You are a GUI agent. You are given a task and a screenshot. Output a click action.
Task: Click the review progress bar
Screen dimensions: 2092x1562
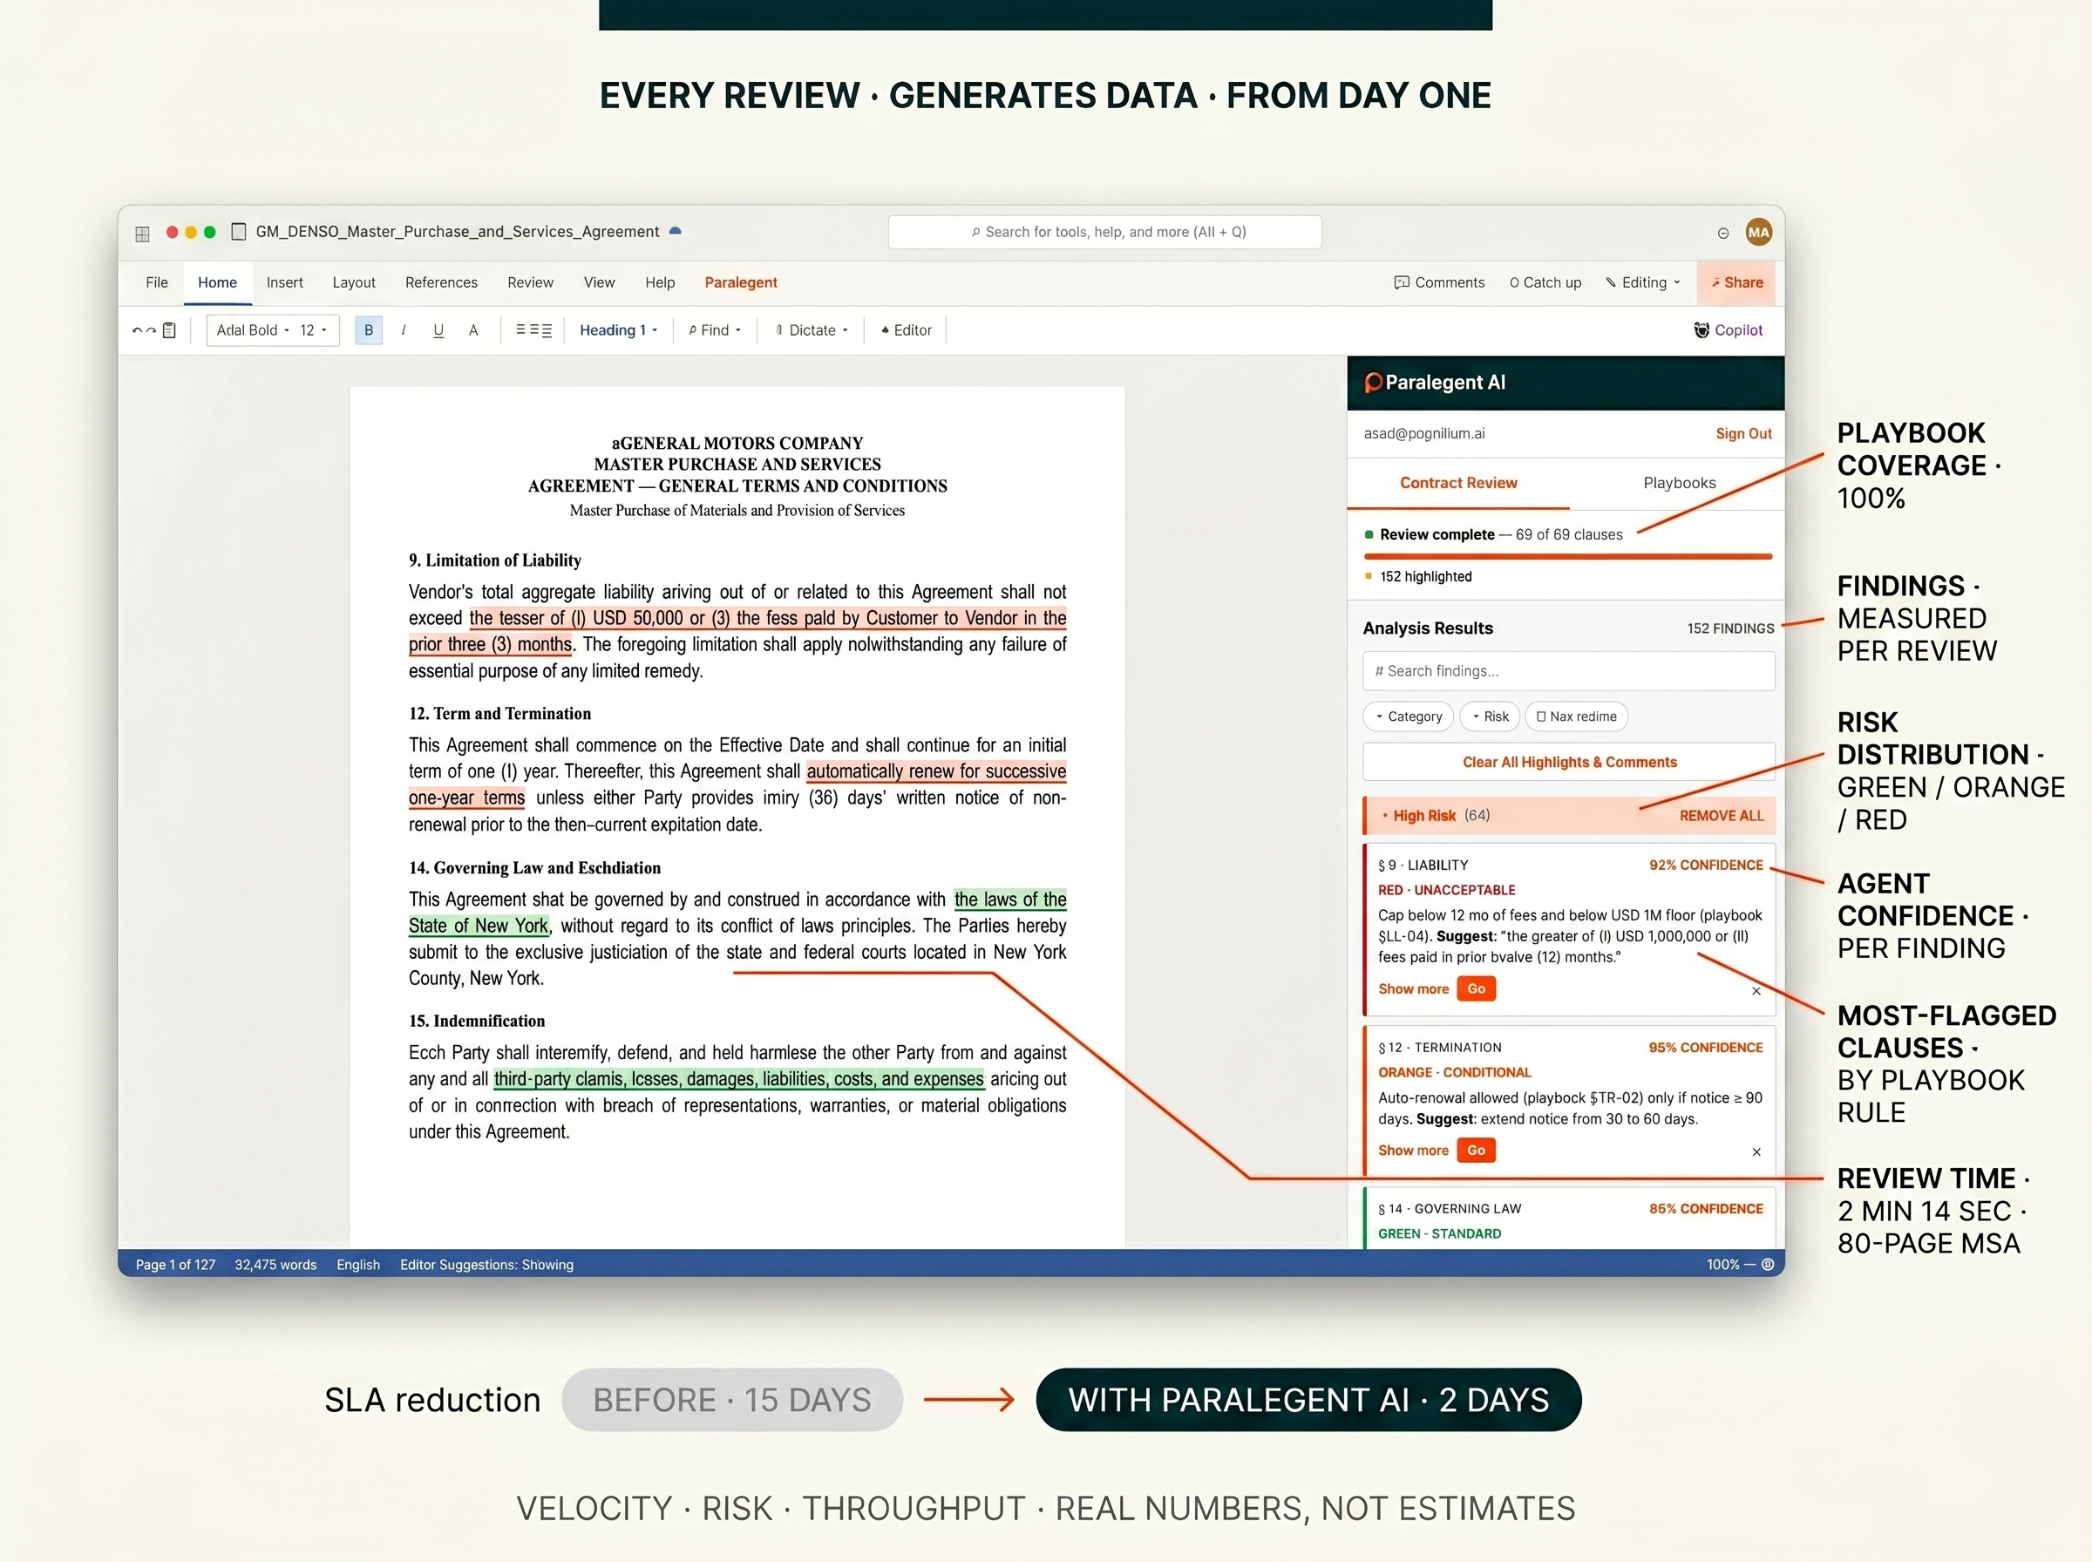point(1568,557)
